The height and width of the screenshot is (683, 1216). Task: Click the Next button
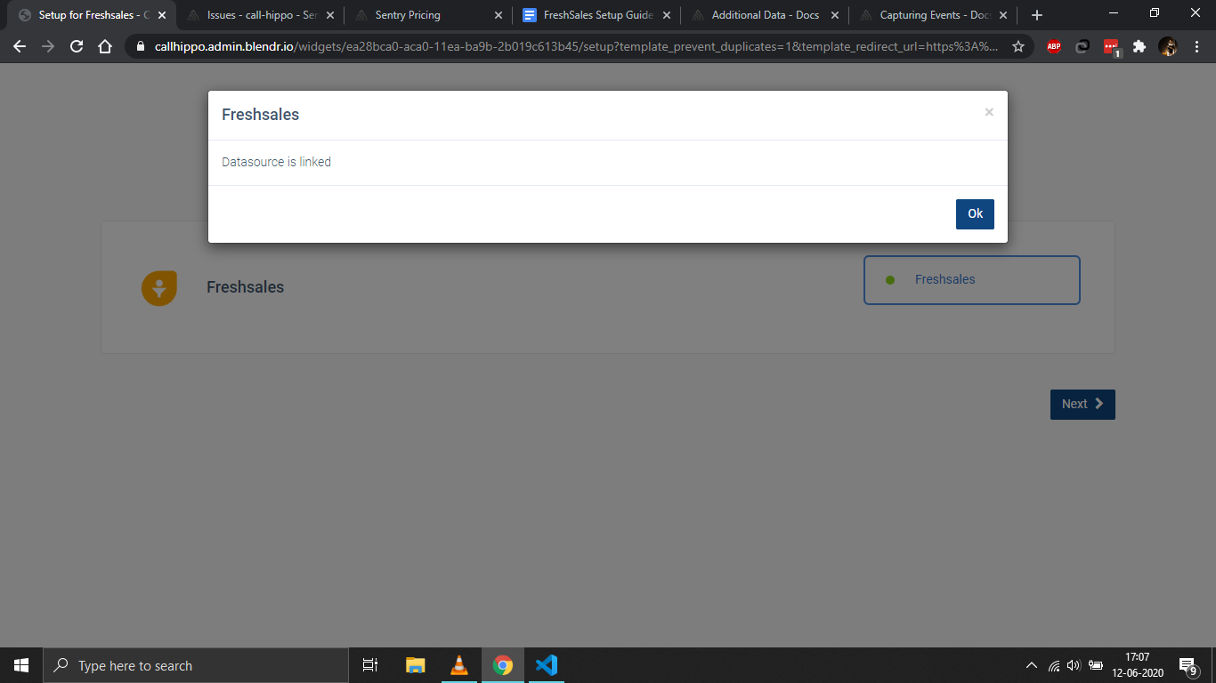[x=1082, y=404]
